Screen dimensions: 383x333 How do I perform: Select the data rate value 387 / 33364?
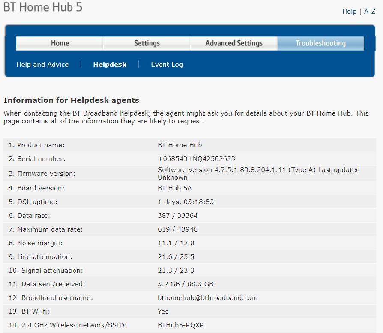pyautogui.click(x=178, y=215)
